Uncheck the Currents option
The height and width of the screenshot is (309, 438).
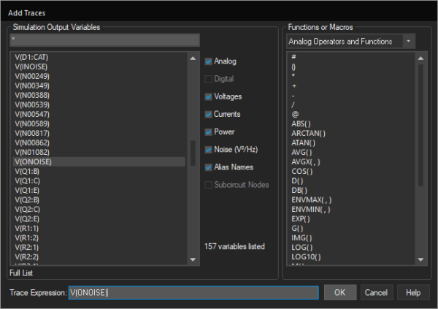210,114
